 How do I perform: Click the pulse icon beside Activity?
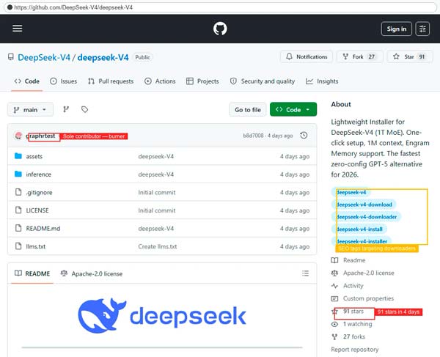334,286
